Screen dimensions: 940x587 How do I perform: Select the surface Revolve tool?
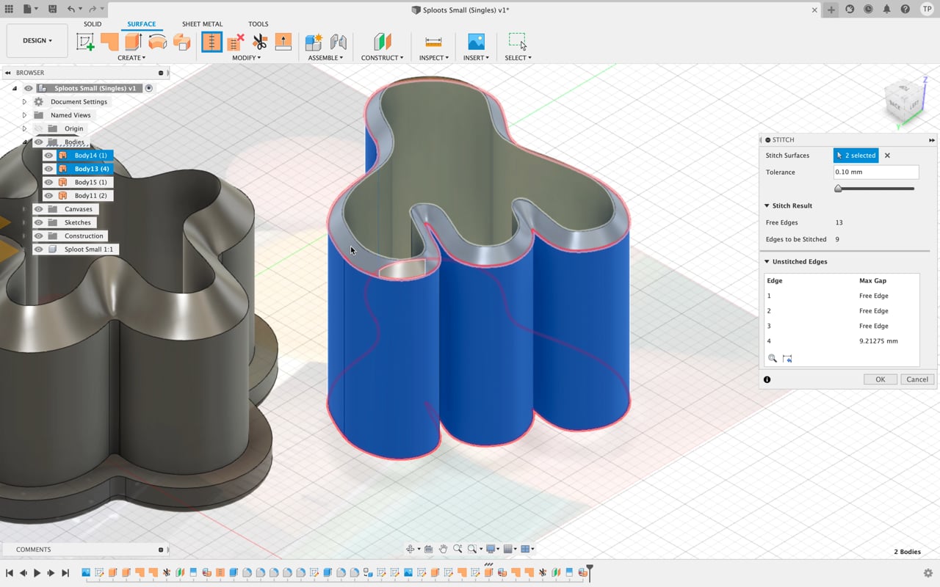[x=158, y=42]
